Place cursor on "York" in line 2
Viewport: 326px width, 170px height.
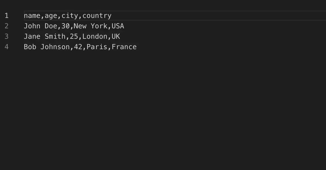[99, 26]
